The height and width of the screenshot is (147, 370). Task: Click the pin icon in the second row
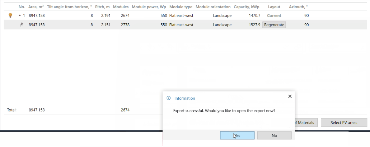[x=22, y=24]
